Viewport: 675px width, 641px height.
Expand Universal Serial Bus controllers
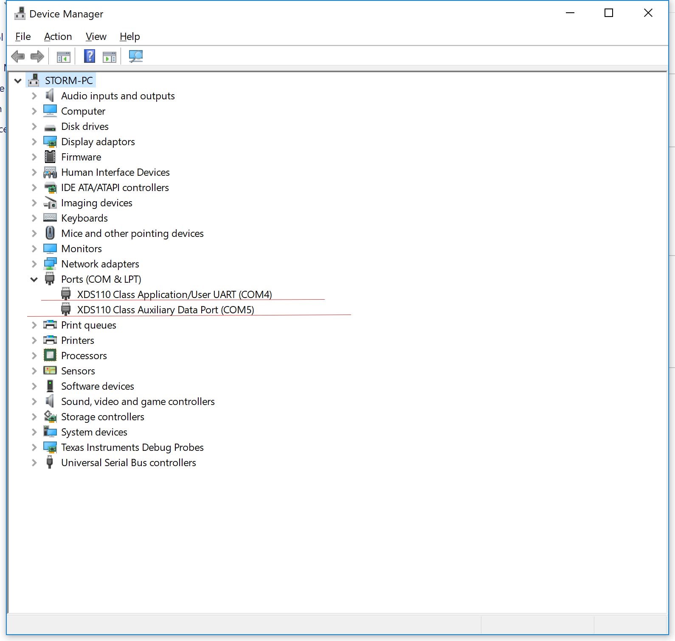coord(34,463)
